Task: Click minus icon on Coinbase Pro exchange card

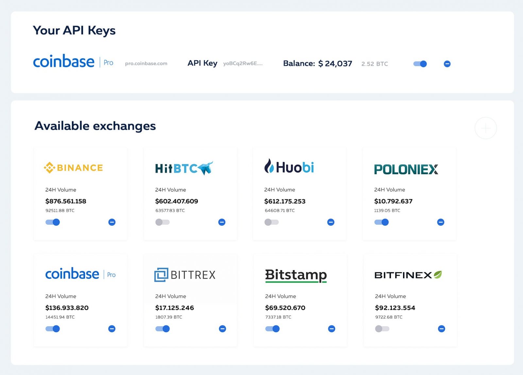Action: pos(112,329)
